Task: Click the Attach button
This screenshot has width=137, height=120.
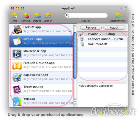Action: pyautogui.click(x=114, y=27)
